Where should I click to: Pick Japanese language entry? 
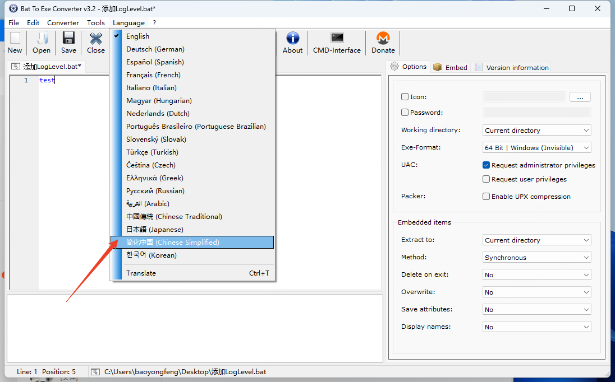pyautogui.click(x=192, y=230)
